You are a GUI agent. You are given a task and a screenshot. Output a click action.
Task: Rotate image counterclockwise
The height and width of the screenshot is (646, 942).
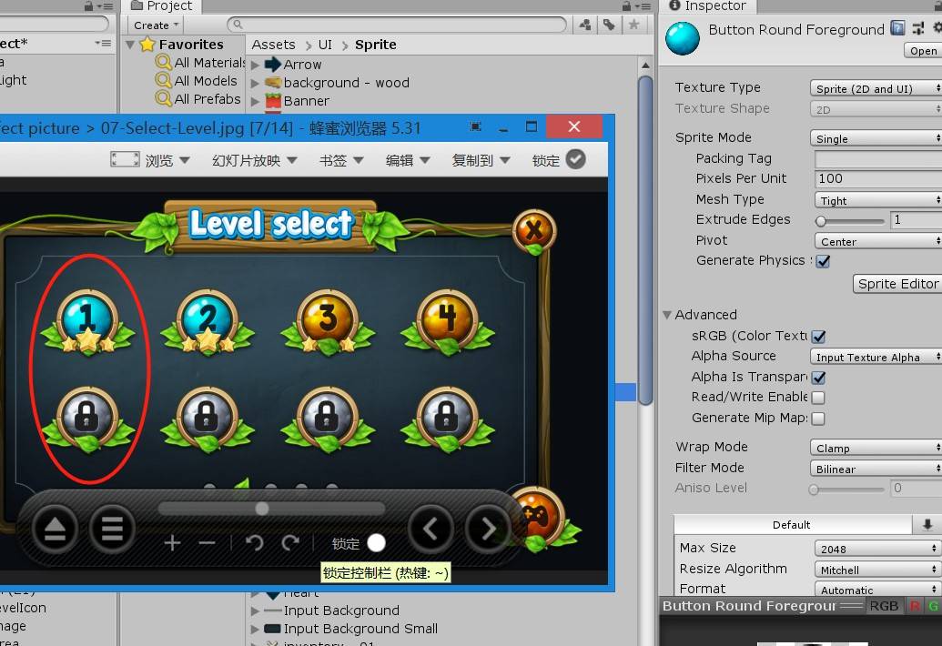coord(254,543)
